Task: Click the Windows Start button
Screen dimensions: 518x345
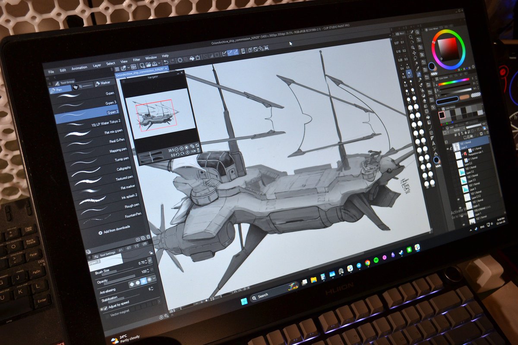Action: (244, 301)
